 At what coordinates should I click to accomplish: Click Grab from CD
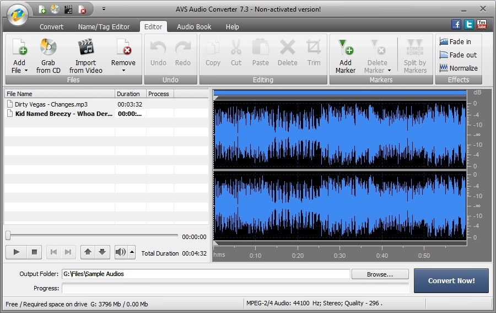click(48, 56)
